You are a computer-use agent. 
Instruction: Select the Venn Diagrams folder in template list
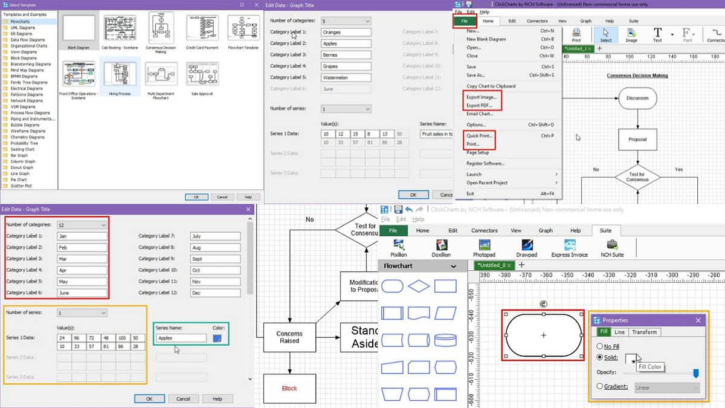point(22,52)
